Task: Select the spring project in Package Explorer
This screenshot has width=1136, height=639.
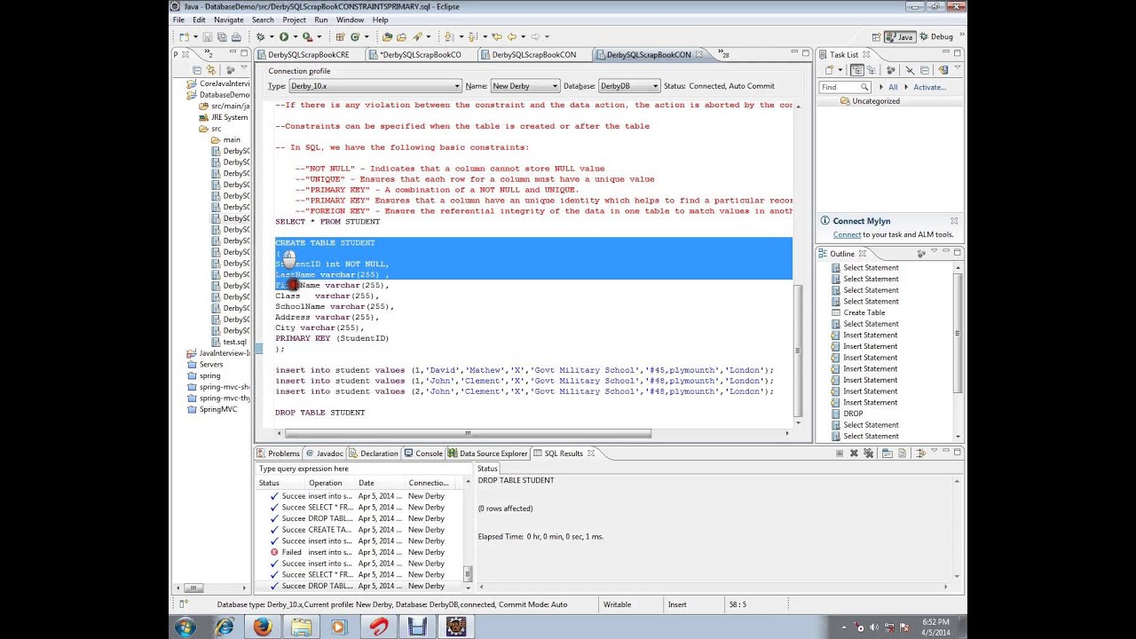Action: [x=203, y=375]
